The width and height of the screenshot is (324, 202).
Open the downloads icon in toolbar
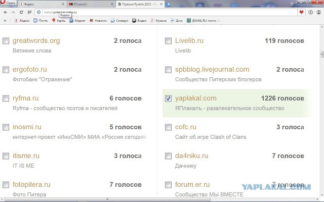[x=310, y=12]
